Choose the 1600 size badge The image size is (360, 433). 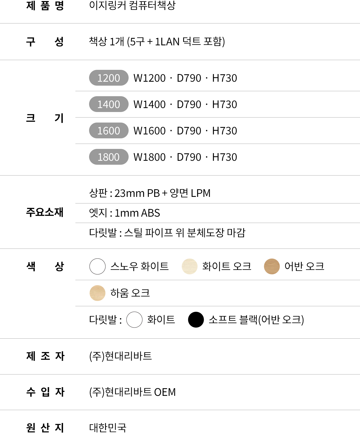point(109,131)
